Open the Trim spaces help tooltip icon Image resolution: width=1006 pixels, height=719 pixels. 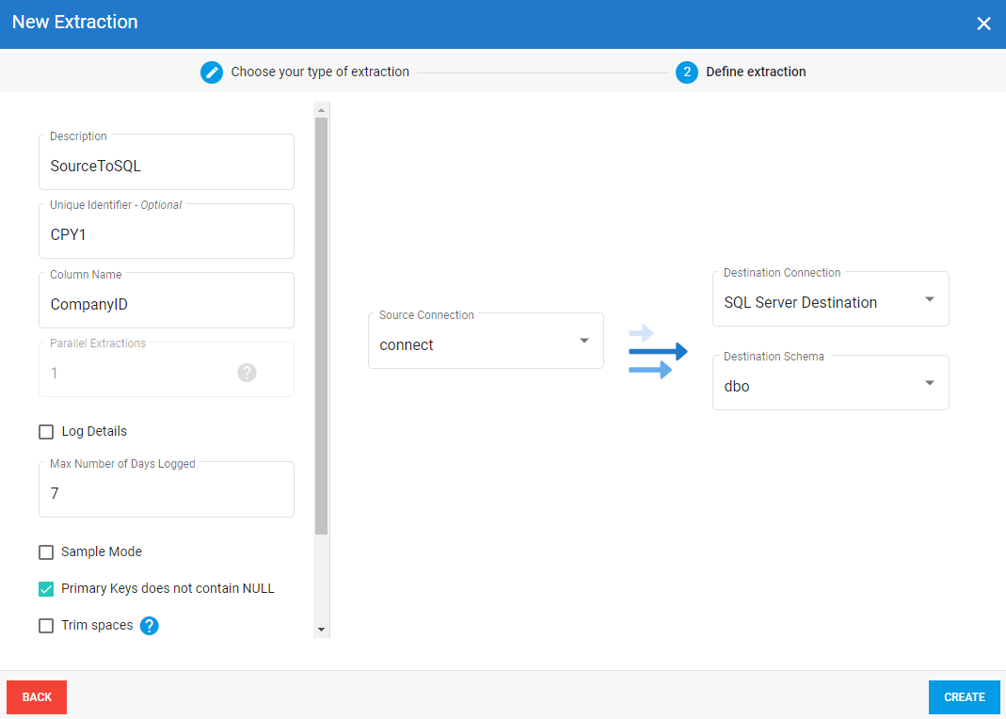coord(149,626)
